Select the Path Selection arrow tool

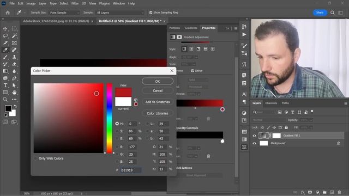pos(14,85)
